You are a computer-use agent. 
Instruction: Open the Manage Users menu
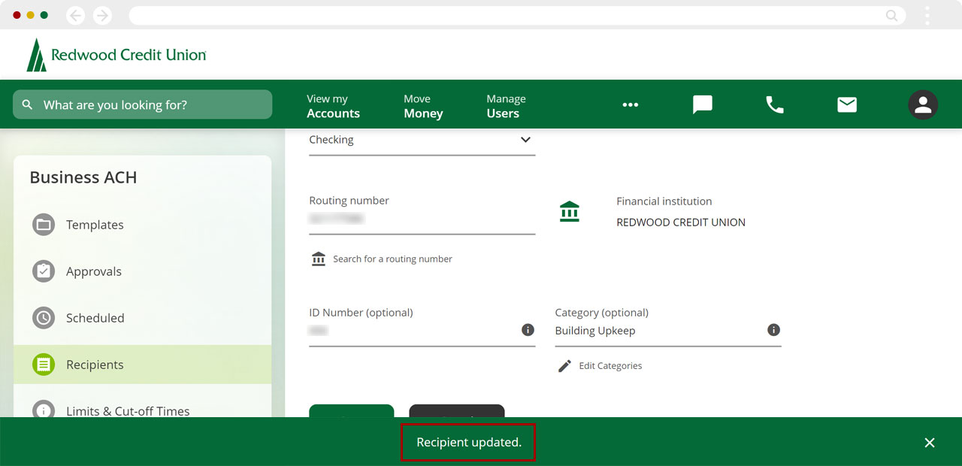(x=506, y=106)
